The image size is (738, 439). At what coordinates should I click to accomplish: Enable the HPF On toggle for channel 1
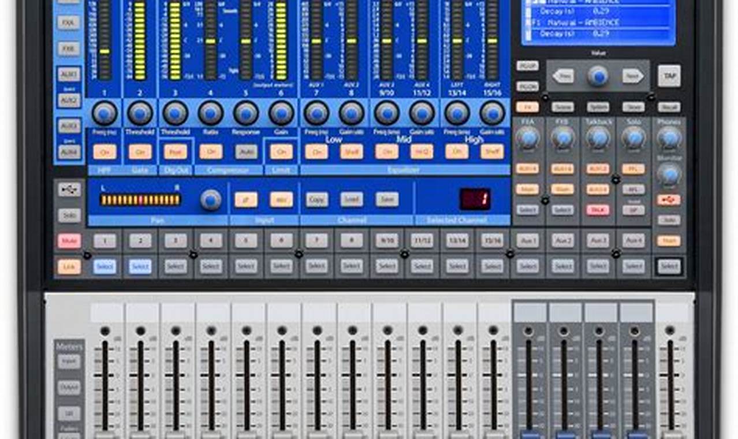tap(104, 151)
